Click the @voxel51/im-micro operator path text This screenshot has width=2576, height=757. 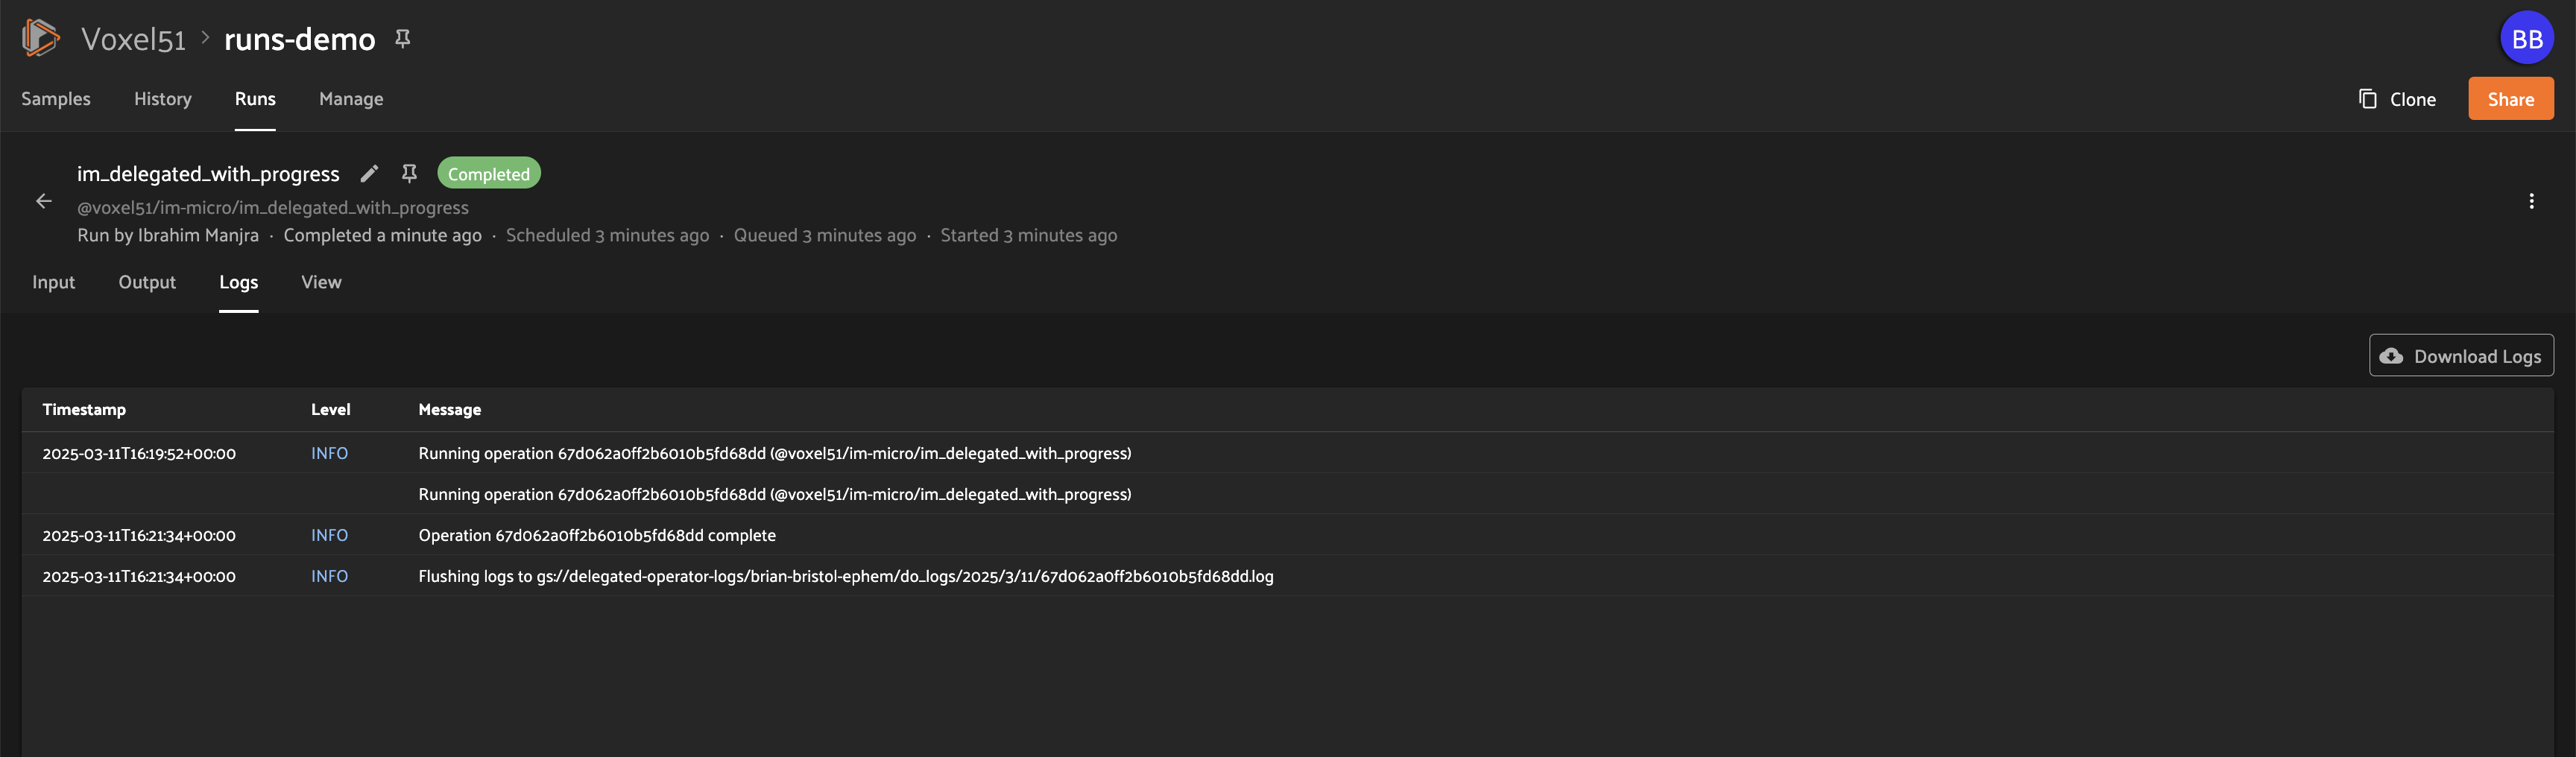[273, 207]
